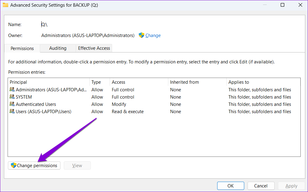Click Full control in the Administrators row

point(123,89)
